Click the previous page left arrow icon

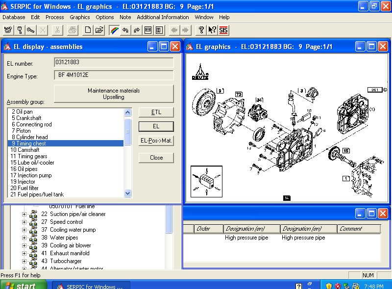[x=174, y=30]
